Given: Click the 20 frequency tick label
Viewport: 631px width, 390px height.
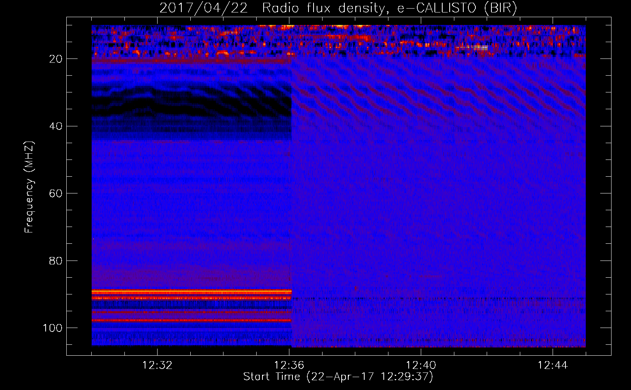Looking at the screenshot, I should click(x=56, y=59).
